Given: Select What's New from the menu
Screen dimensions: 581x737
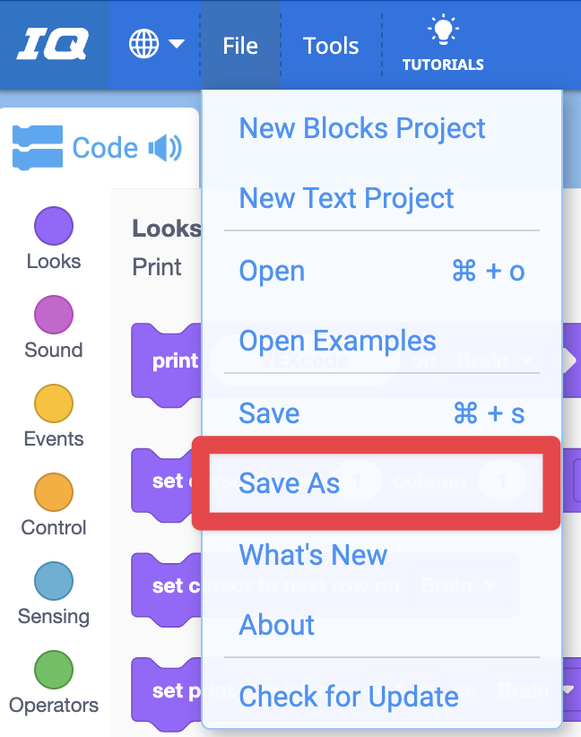Looking at the screenshot, I should click(x=312, y=556).
